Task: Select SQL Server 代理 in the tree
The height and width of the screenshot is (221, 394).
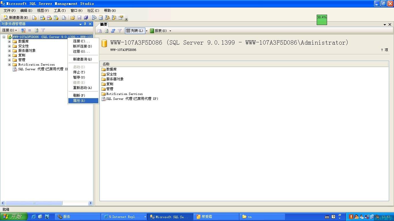Action: tap(40, 69)
